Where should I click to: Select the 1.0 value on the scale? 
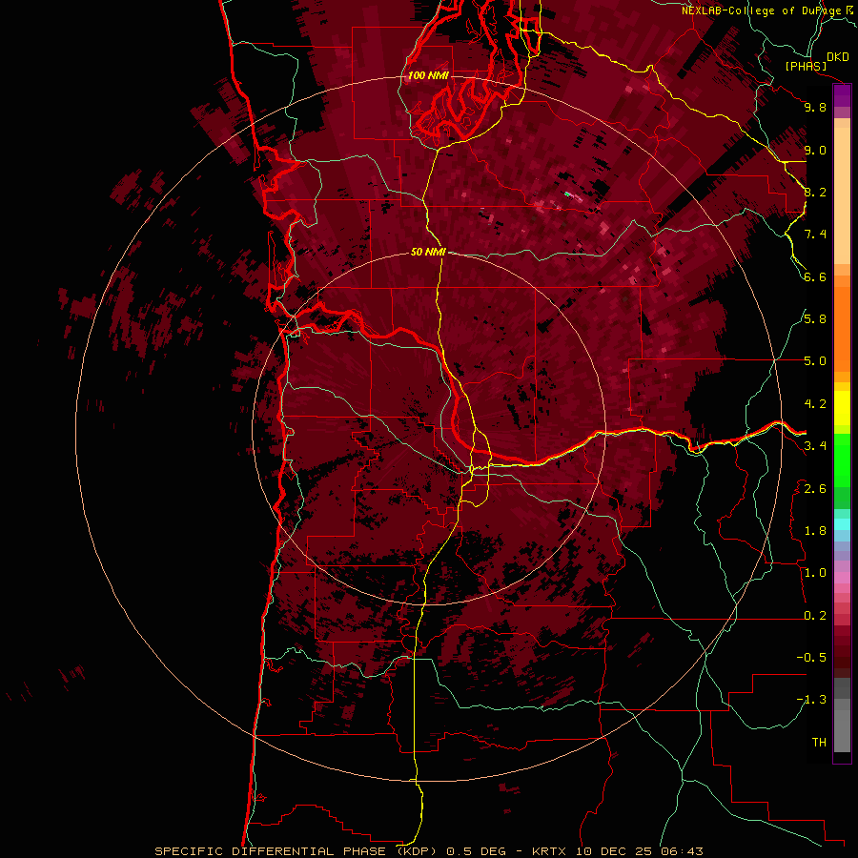point(815,573)
